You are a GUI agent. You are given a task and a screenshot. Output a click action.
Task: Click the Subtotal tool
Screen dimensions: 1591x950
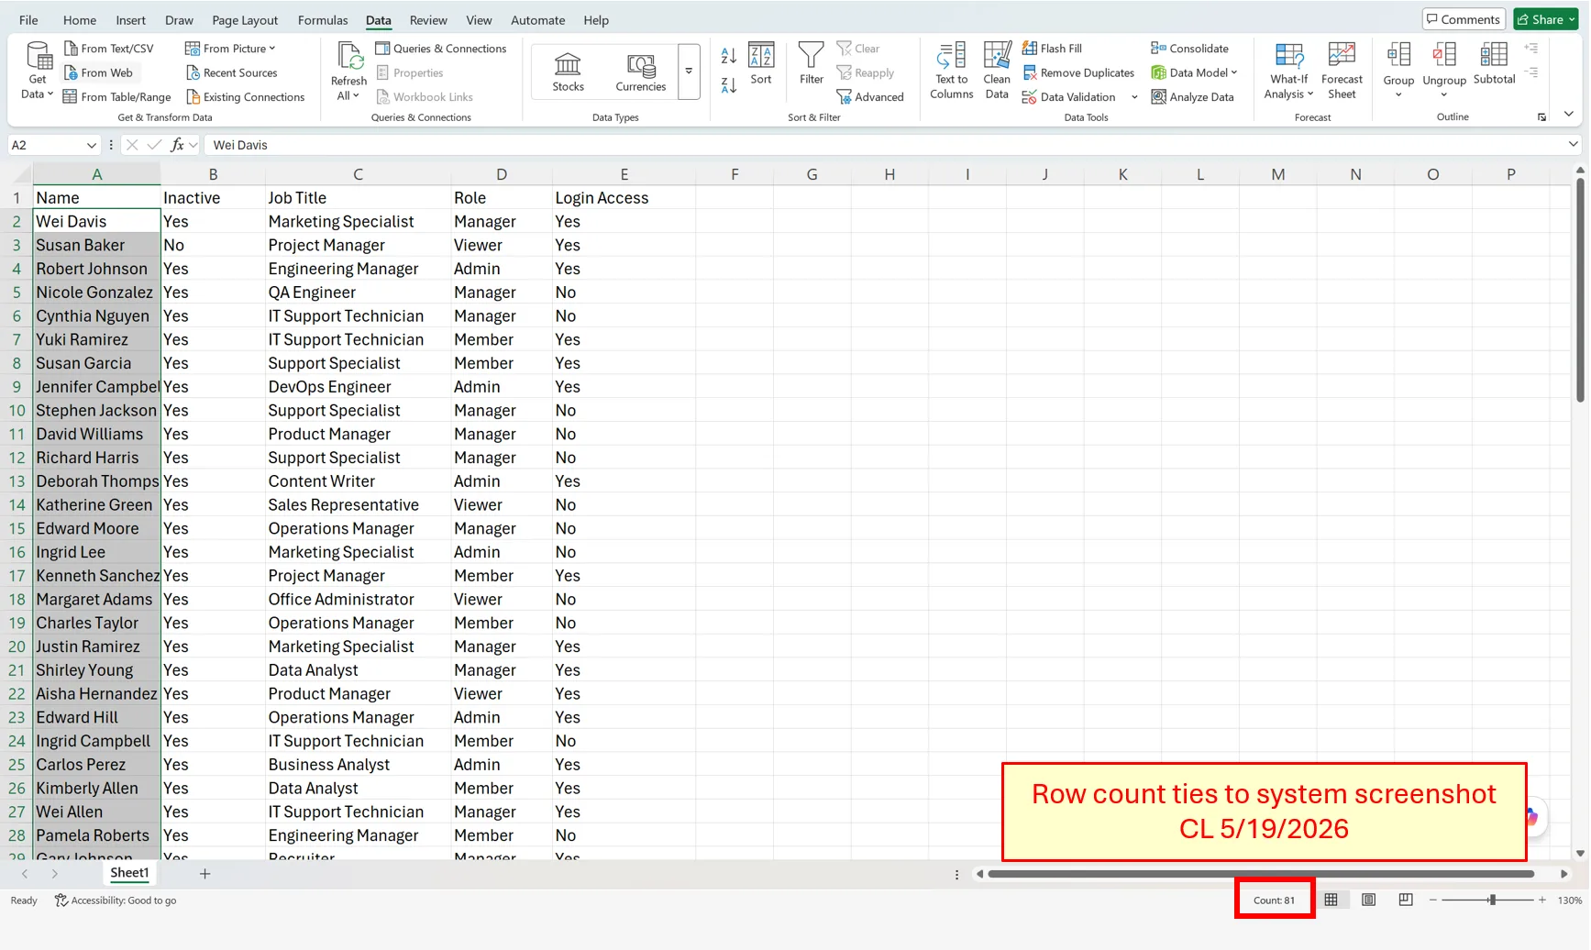pos(1494,64)
